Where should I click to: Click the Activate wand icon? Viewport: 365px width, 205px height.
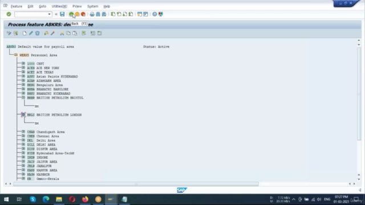click(53, 33)
